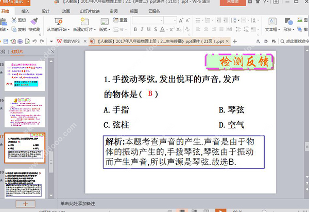Open the font name combo box

coord(148,21)
